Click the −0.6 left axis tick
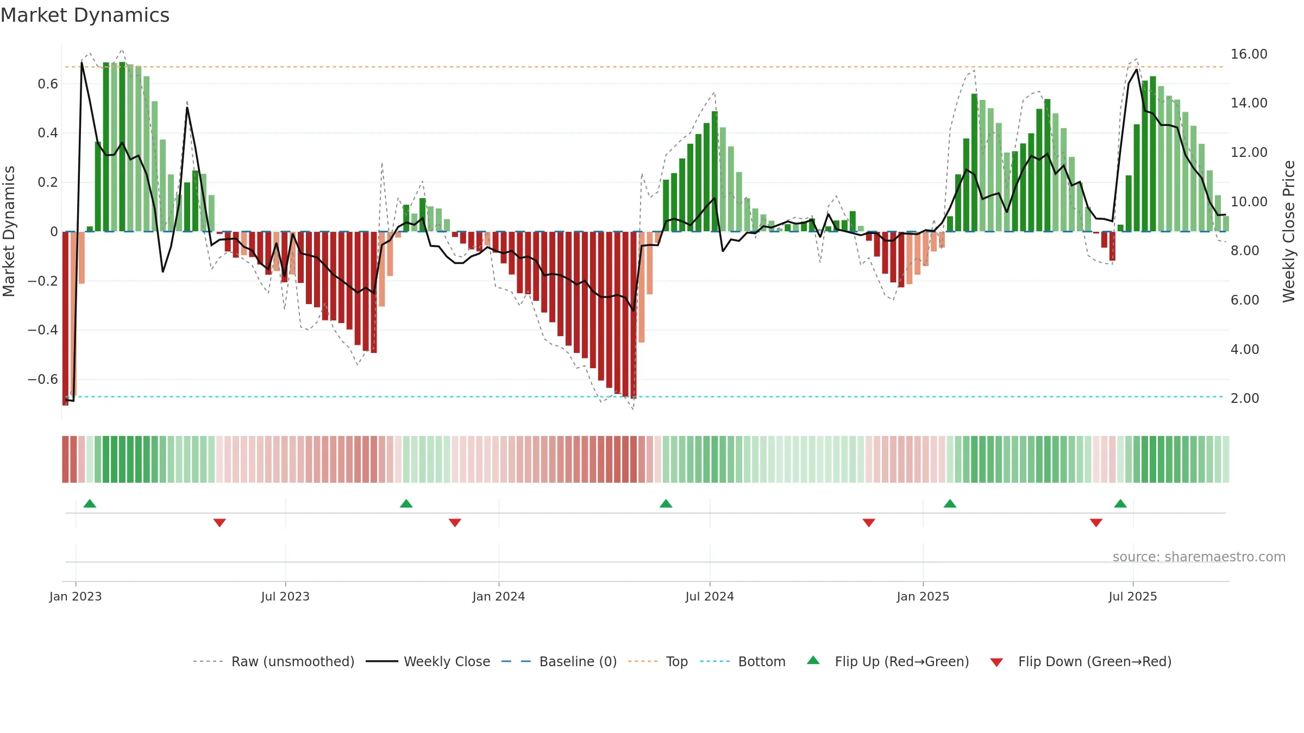The height and width of the screenshot is (733, 1304). click(43, 379)
